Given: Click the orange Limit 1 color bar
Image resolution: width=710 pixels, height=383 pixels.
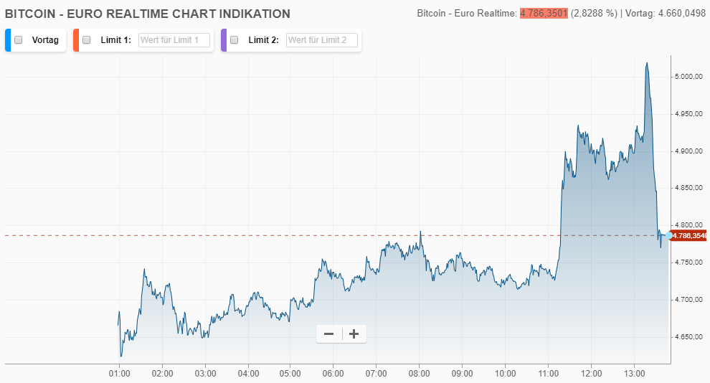Looking at the screenshot, I should point(75,40).
